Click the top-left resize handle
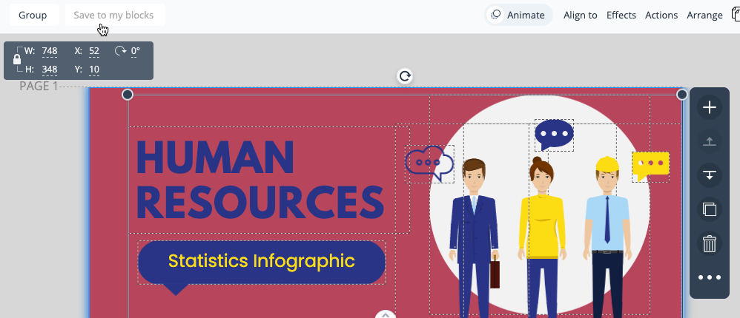 [x=128, y=95]
